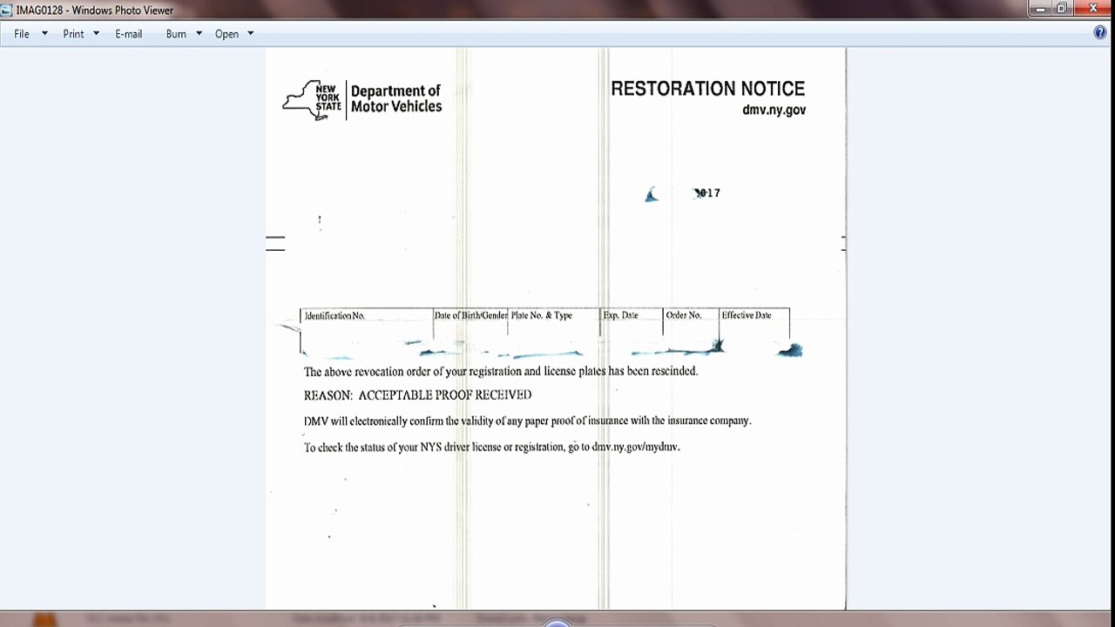The width and height of the screenshot is (1115, 627).
Task: Minimize the Windows Photo Viewer window
Action: coord(1040,8)
